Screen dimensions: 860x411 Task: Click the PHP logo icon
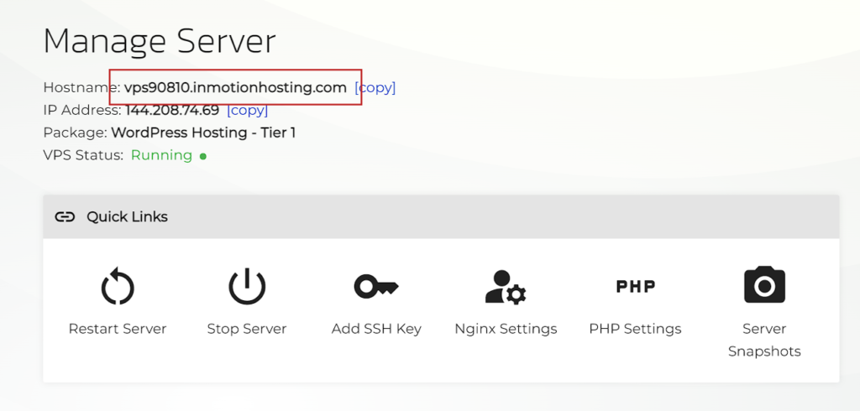pos(635,287)
